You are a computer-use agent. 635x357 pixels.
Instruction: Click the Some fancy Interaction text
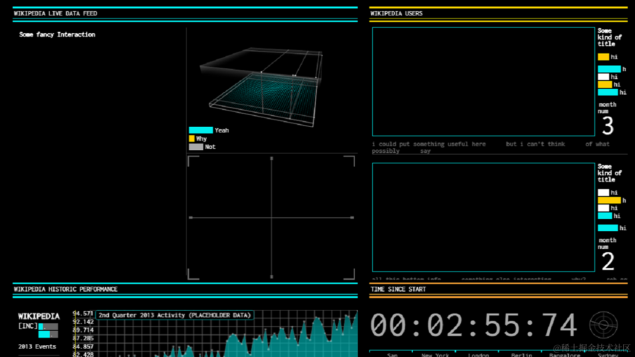pyautogui.click(x=57, y=35)
